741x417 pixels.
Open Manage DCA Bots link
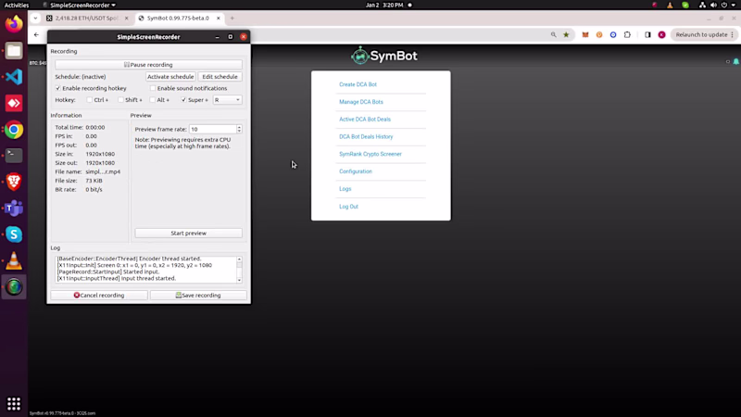(361, 102)
